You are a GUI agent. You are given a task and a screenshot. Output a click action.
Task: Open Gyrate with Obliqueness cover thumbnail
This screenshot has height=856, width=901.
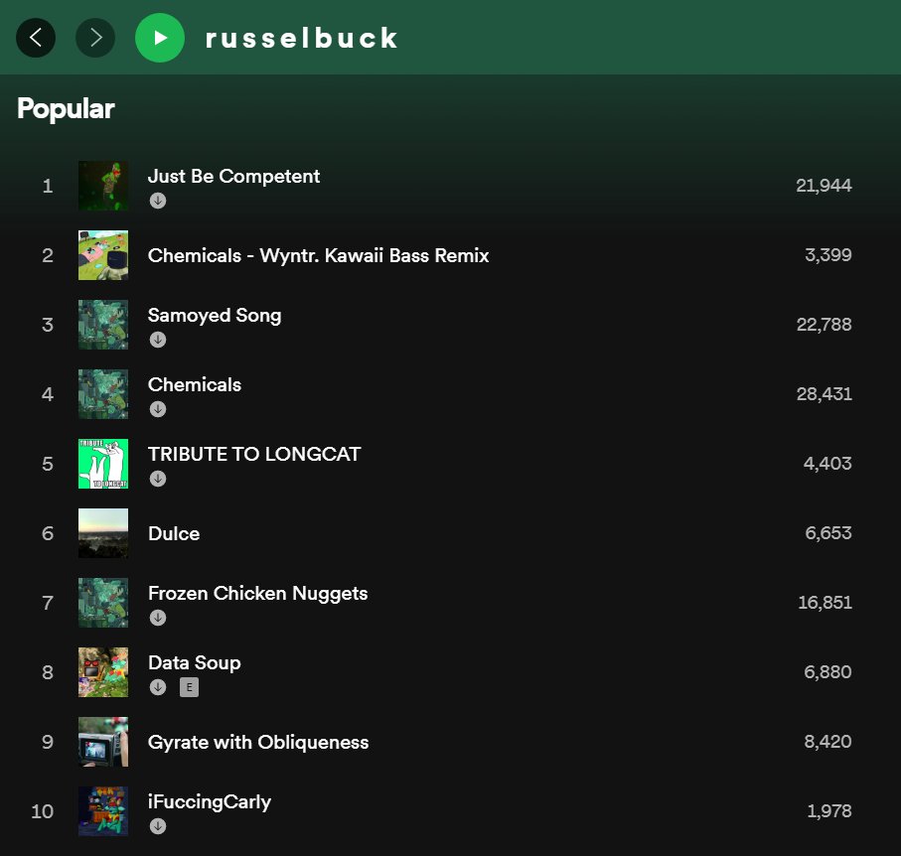click(x=103, y=742)
